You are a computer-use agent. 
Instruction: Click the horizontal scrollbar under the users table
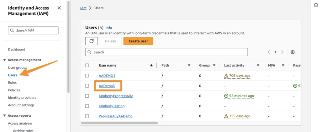(119, 123)
